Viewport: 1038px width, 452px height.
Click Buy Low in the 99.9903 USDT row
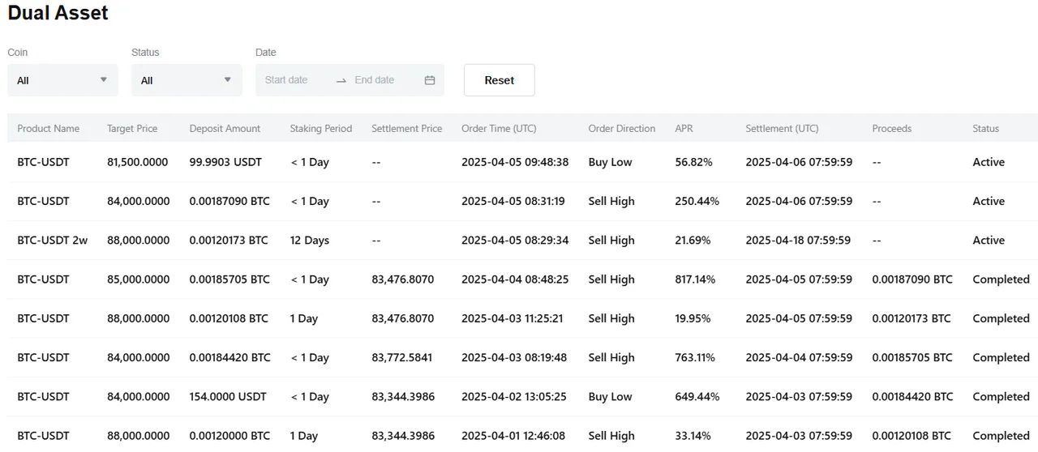[610, 162]
